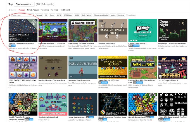Filter by the RPG Maker tag

pyautogui.click(x=68, y=15)
